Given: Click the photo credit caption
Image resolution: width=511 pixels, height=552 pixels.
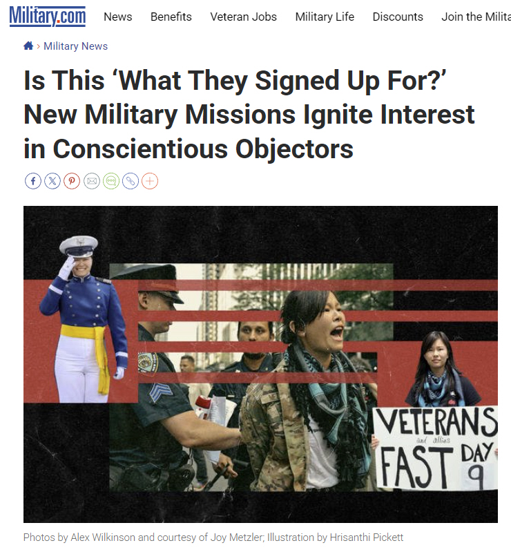Looking at the screenshot, I should (x=213, y=537).
